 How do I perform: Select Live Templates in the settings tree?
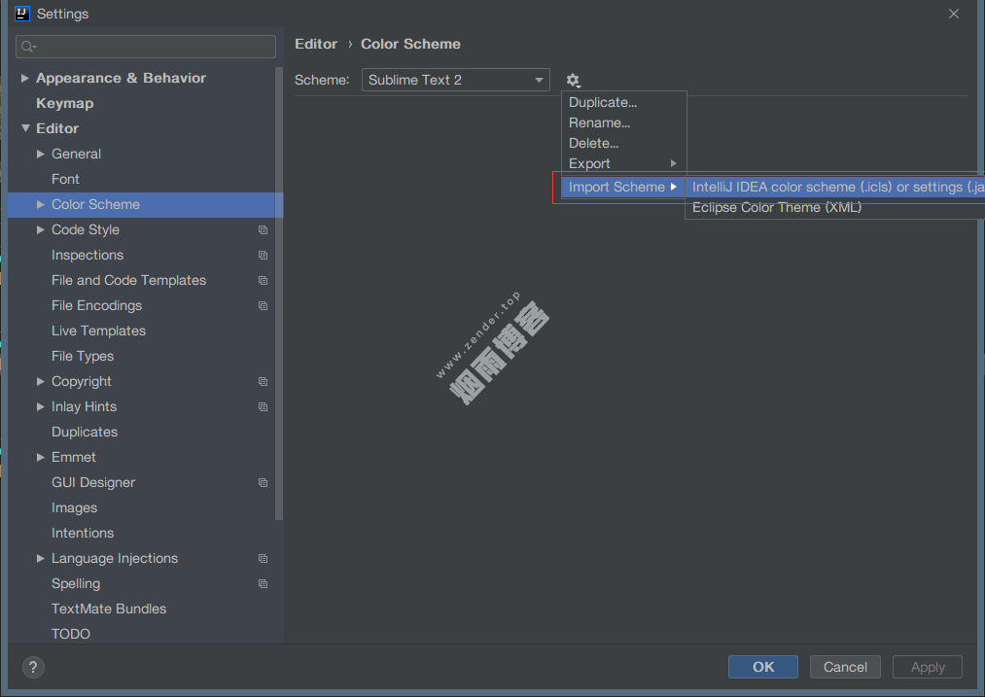click(x=98, y=331)
